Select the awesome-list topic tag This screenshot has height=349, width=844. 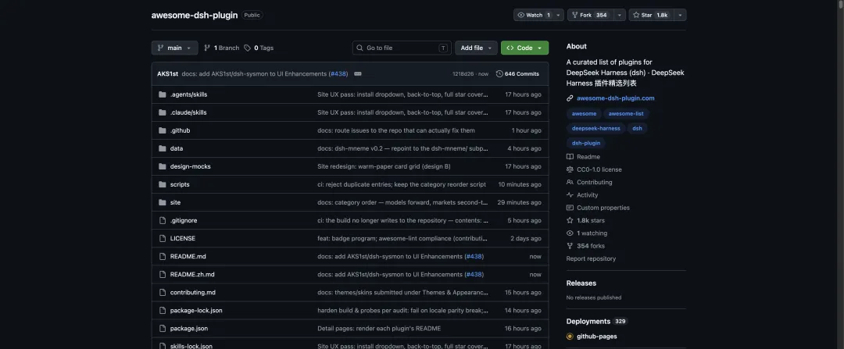626,113
